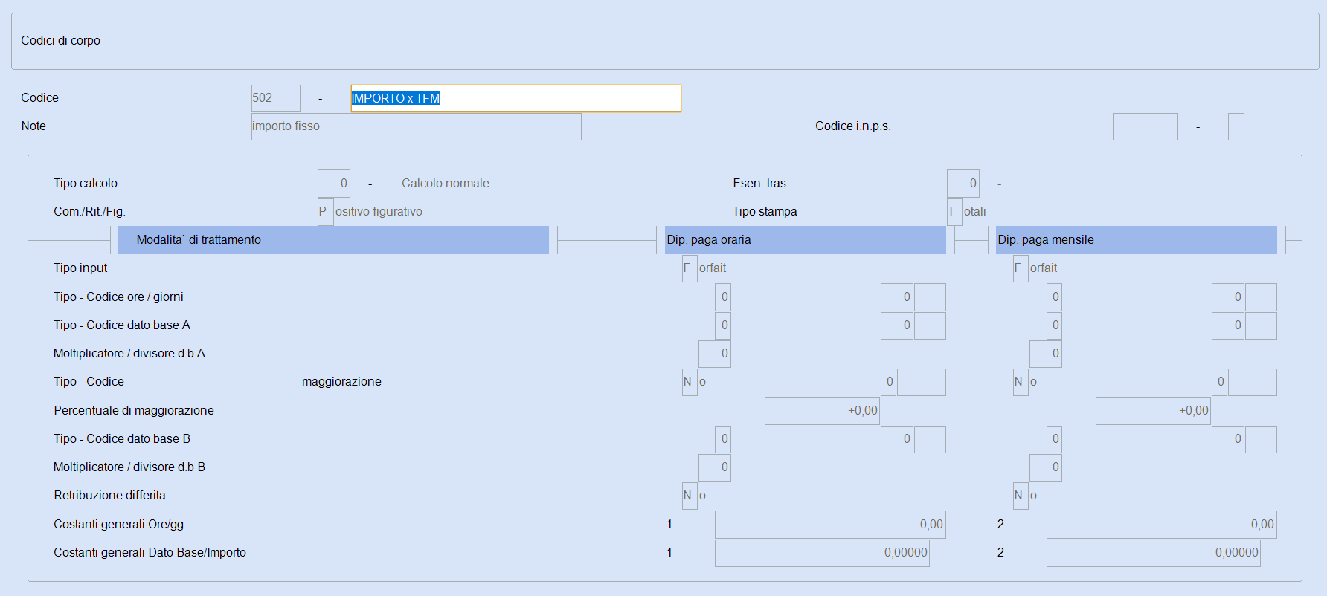Image resolution: width=1327 pixels, height=596 pixels.
Task: Select Moltiplicatore / divisore d.b A field, paga mensile
Action: (1045, 354)
